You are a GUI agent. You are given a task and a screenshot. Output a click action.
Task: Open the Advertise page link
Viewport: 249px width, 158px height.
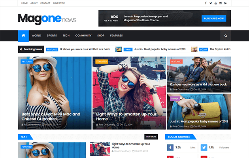[x=59, y=3]
